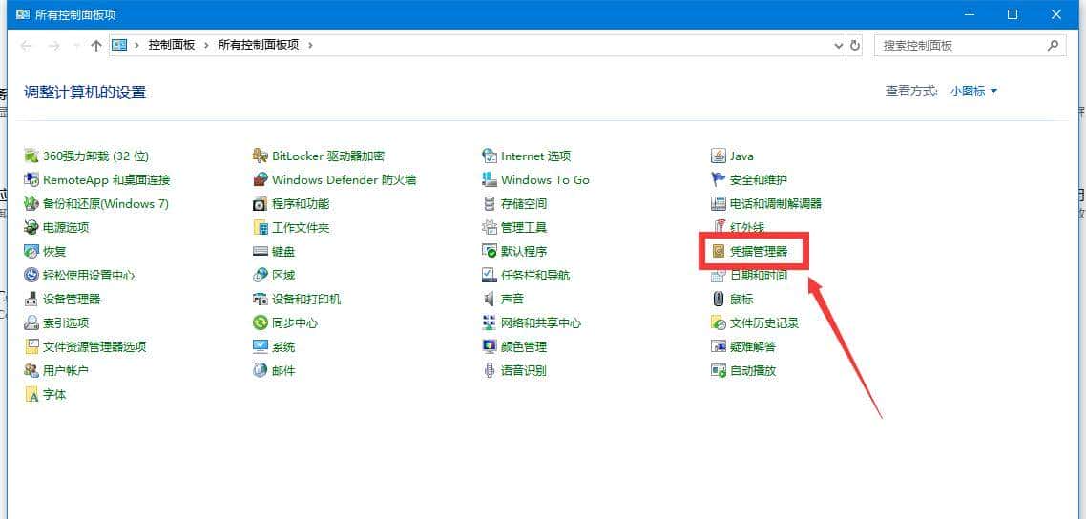Click 设备和打印机 icon
Screen dimensions: 1086x519
tap(261, 299)
